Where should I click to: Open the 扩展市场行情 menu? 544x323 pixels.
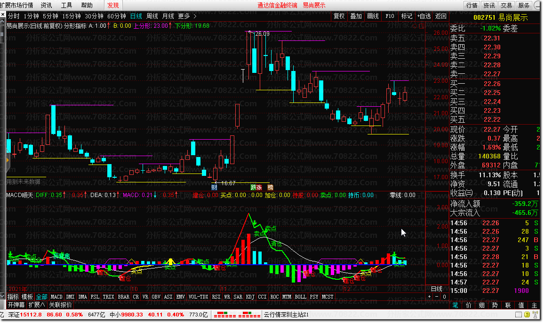pos(16,5)
